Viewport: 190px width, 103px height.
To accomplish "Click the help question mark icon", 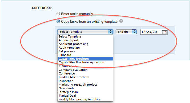I will (x=121, y=21).
